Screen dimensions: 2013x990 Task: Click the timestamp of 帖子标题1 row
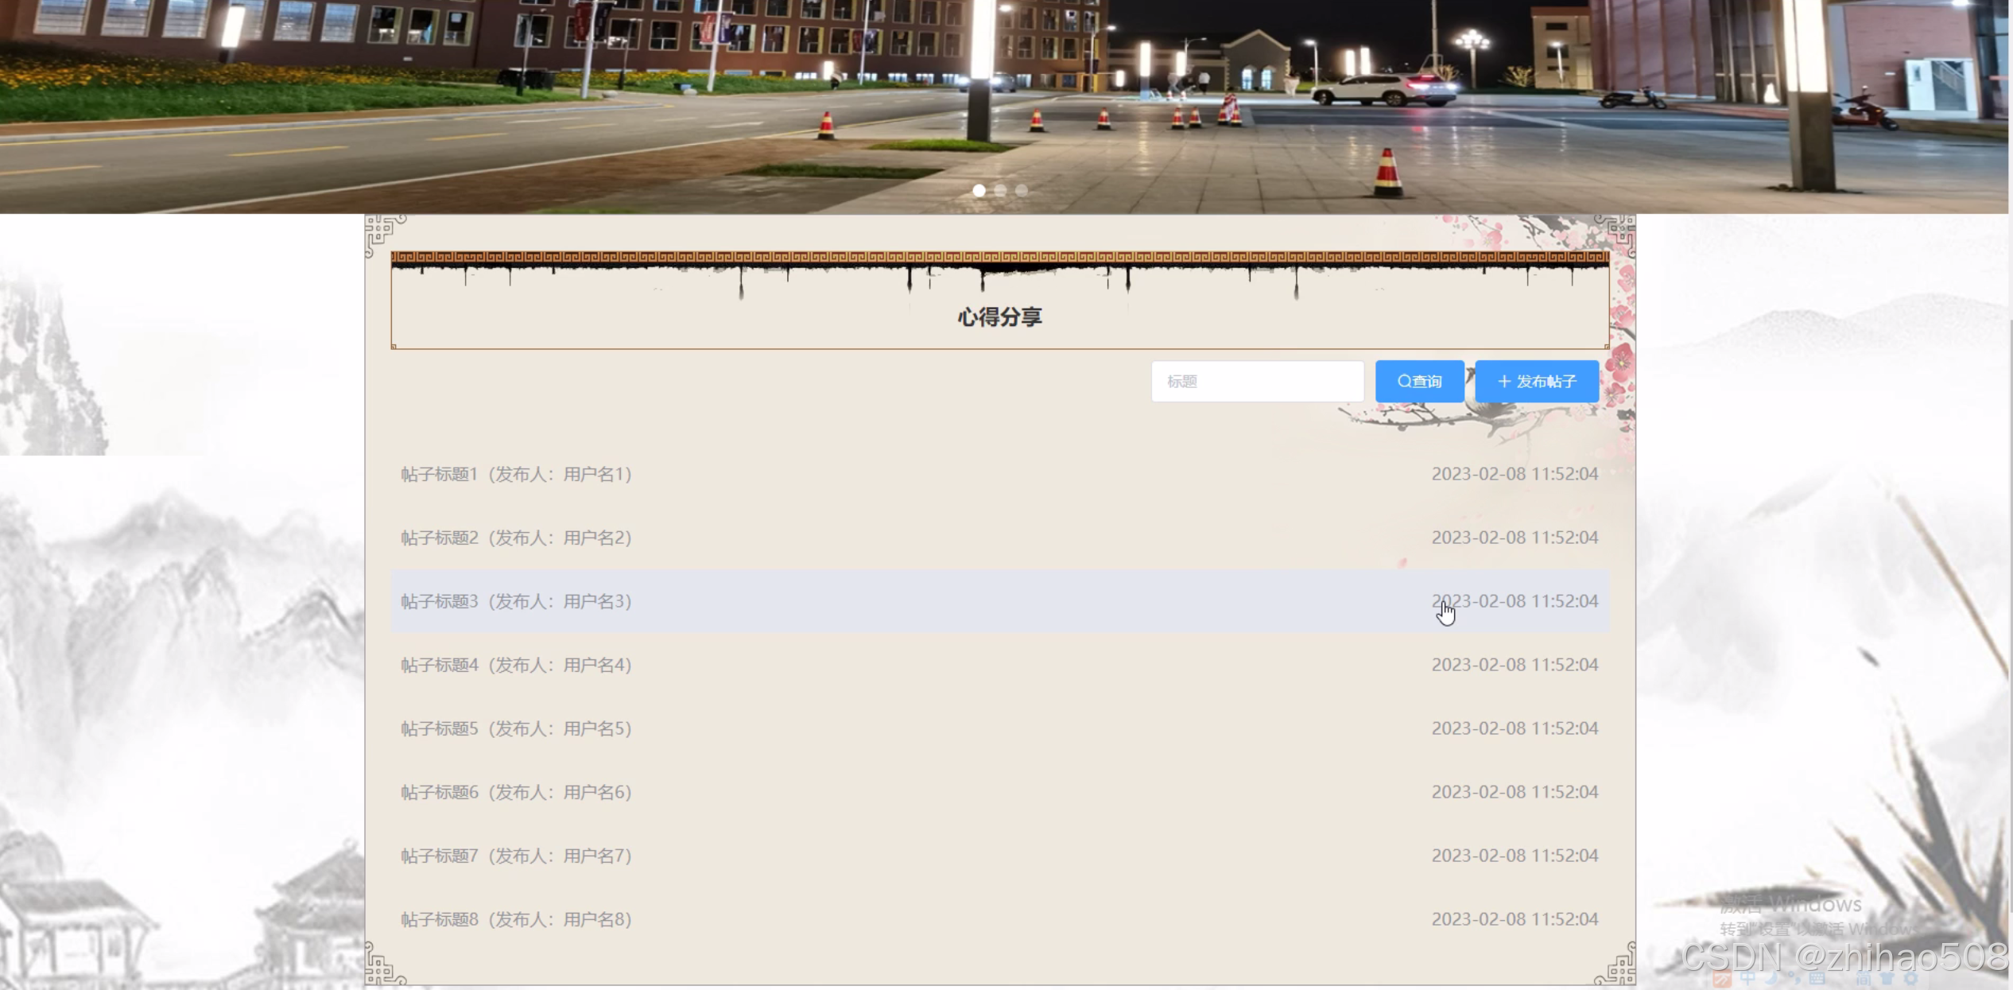click(x=1515, y=475)
